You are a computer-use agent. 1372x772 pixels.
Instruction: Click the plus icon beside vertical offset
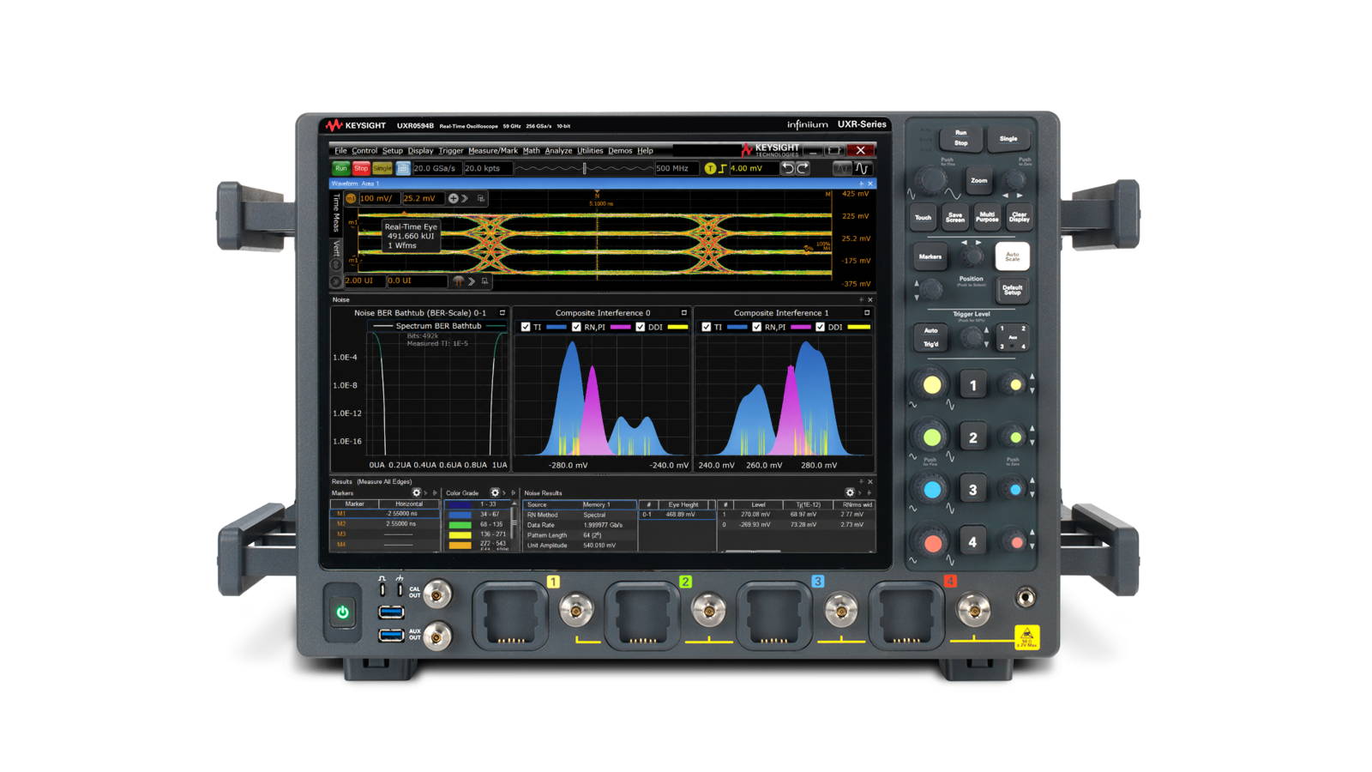coord(453,198)
